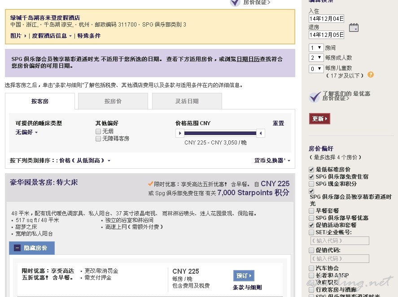The width and height of the screenshot is (398, 297).
Task: Click the 入住 check-in date field
Action: [x=326, y=18]
